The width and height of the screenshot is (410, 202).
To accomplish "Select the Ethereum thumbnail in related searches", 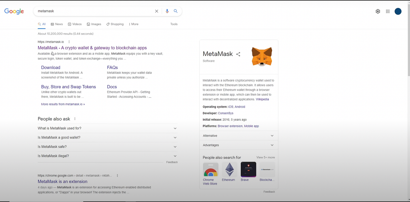I will (229, 172).
